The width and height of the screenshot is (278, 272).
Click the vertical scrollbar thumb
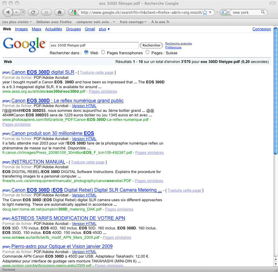pyautogui.click(x=276, y=91)
